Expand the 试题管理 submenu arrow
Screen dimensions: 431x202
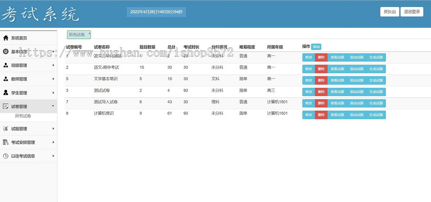pyautogui.click(x=53, y=128)
